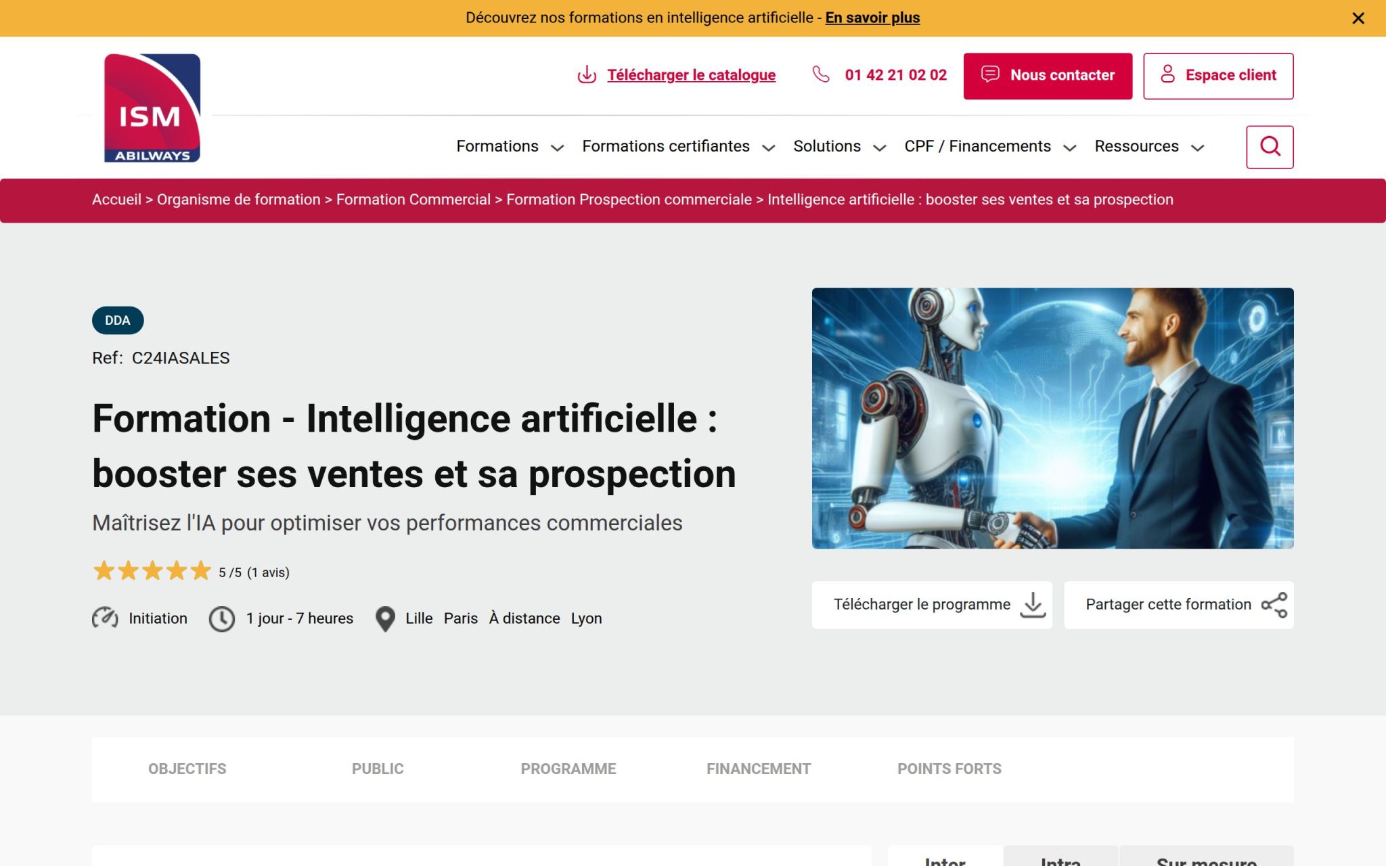Screen dimensions: 1386x866
Task: Click Partager cette formation button
Action: [1179, 605]
